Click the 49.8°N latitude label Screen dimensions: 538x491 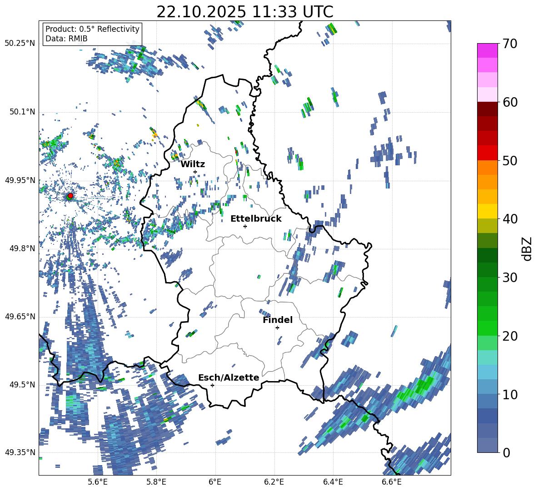tap(22, 248)
